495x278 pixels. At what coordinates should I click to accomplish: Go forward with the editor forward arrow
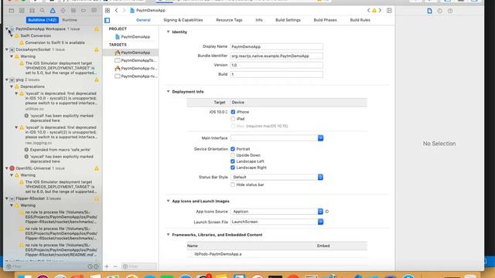point(124,10)
